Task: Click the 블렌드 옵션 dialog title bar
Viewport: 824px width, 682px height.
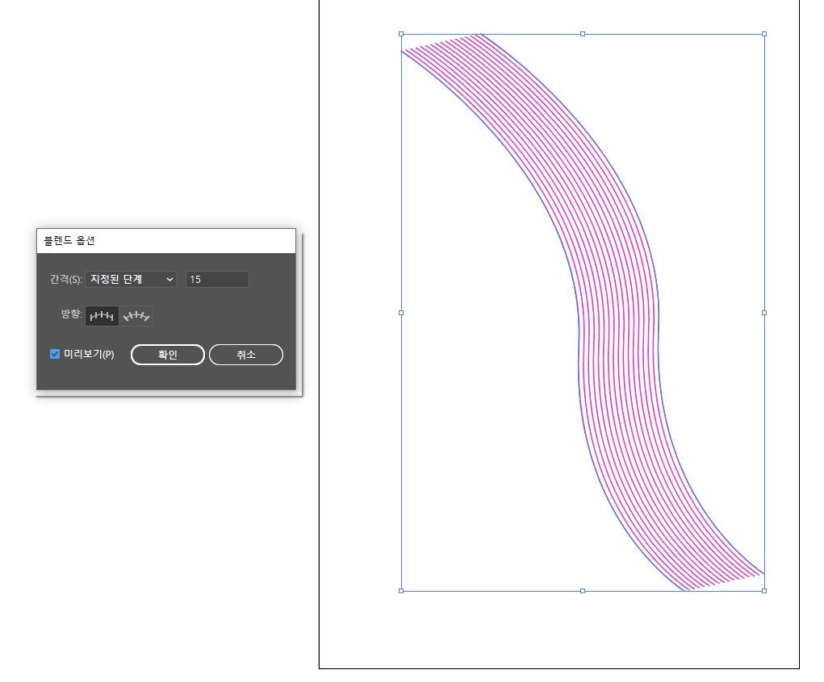Action: pyautogui.click(x=166, y=241)
